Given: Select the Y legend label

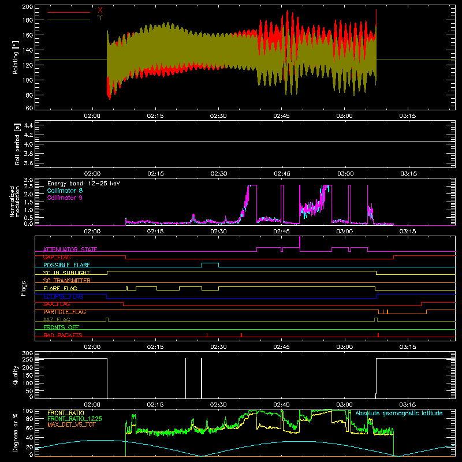Looking at the screenshot, I should click(x=100, y=18).
